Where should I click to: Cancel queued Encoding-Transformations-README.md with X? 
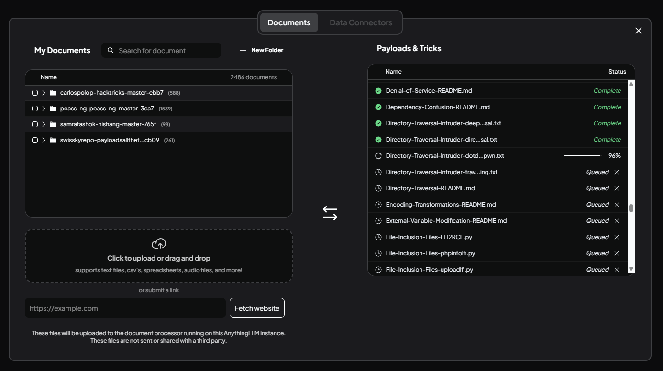(x=617, y=205)
